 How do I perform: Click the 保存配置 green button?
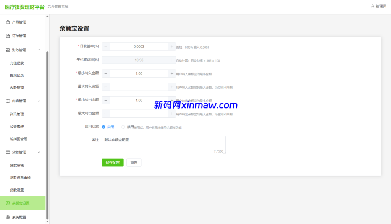point(113,162)
